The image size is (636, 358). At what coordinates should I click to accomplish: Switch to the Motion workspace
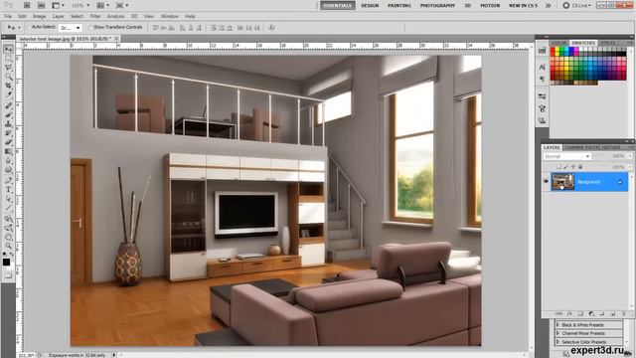[x=490, y=5]
